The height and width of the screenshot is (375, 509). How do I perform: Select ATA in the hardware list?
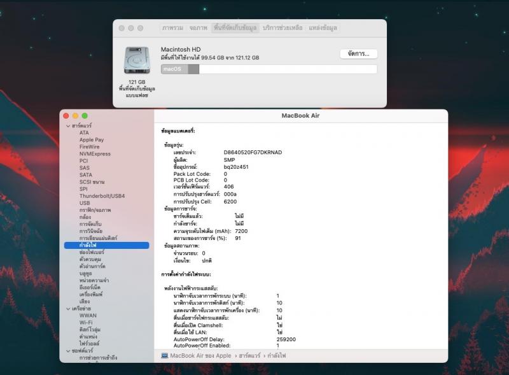(x=84, y=132)
